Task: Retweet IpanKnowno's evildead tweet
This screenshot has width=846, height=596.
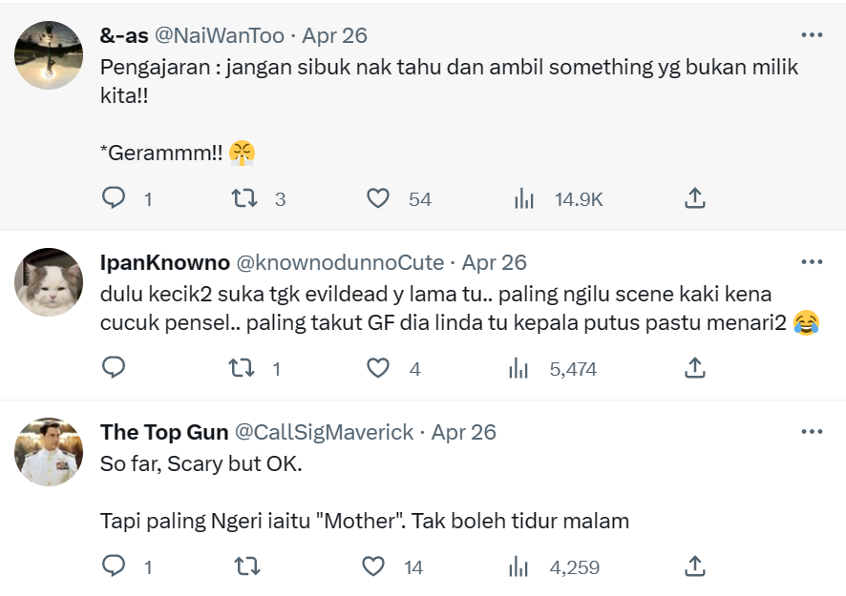Action: click(x=245, y=368)
